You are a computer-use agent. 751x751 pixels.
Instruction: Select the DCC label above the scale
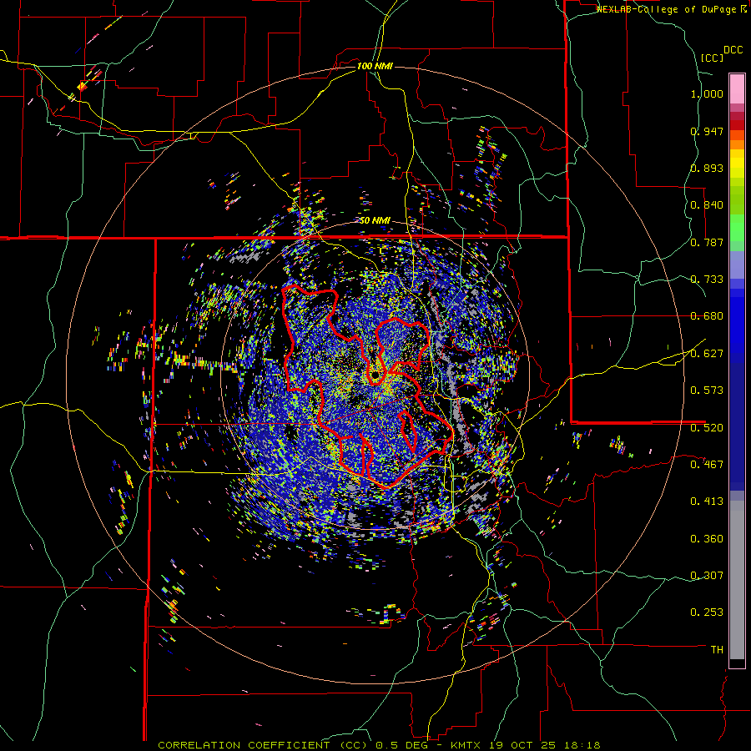(733, 50)
